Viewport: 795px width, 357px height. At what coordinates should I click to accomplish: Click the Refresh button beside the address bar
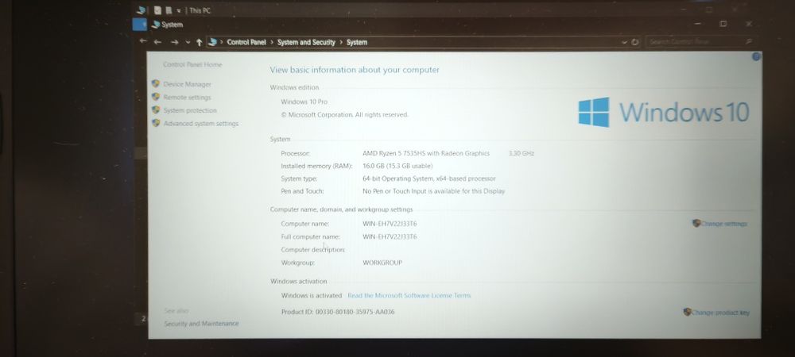[x=634, y=43]
